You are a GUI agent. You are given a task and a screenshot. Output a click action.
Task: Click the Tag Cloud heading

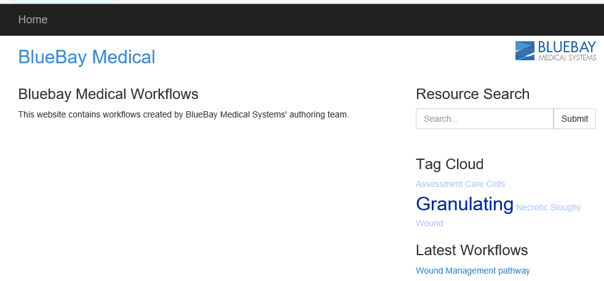click(450, 164)
